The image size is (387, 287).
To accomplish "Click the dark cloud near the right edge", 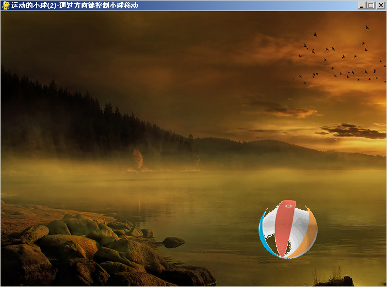I will point(353,132).
